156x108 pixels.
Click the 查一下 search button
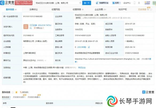87,3
